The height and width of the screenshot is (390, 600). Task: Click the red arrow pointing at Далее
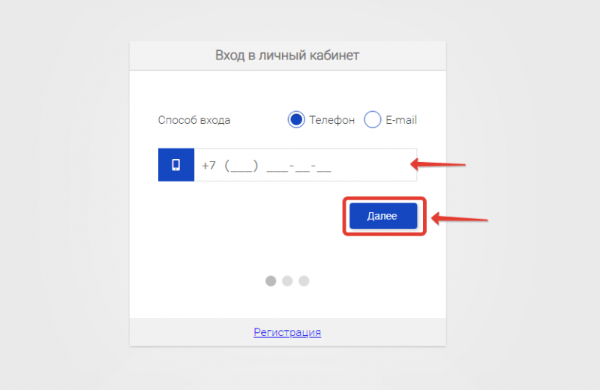pyautogui.click(x=459, y=218)
